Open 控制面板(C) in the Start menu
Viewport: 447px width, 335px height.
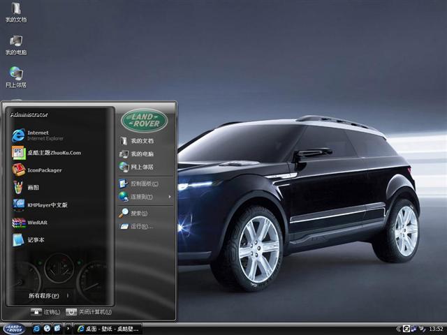[x=144, y=184]
